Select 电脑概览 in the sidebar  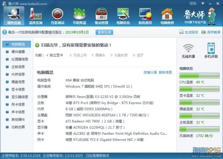point(17,44)
